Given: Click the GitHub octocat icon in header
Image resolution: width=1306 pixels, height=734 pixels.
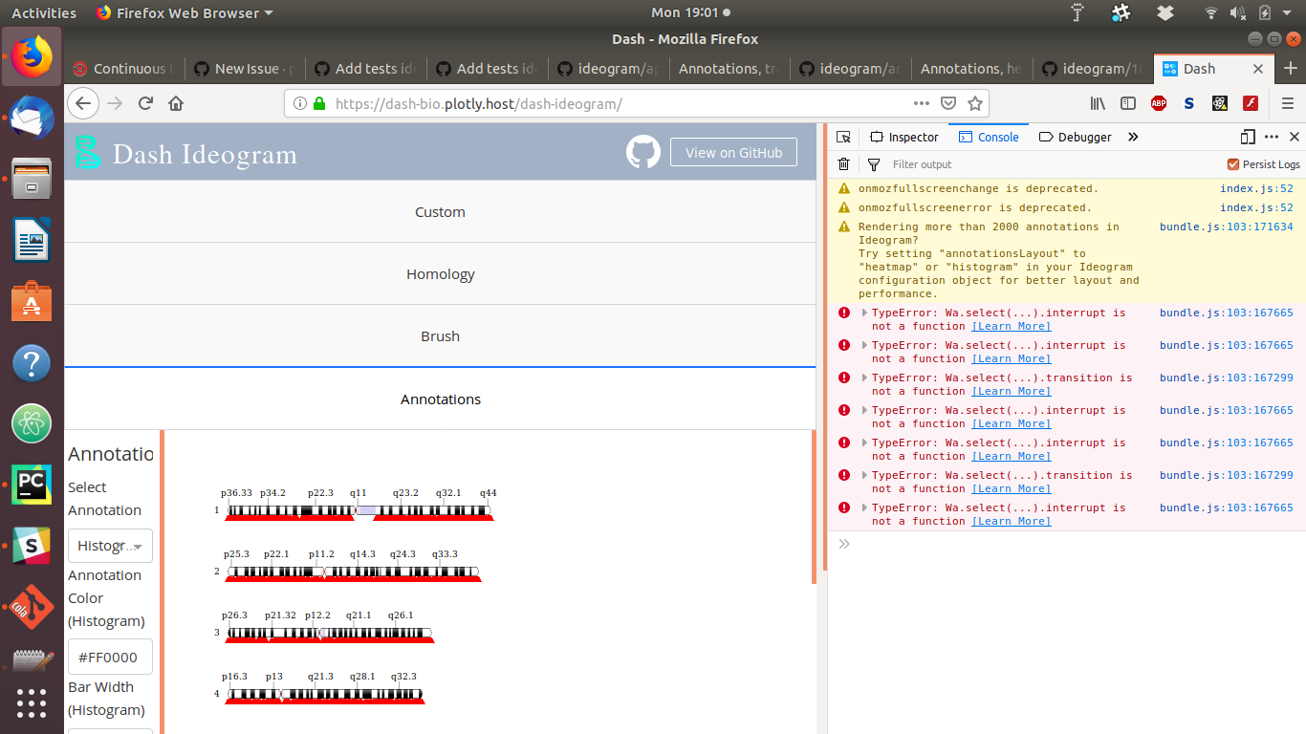Looking at the screenshot, I should (x=642, y=151).
